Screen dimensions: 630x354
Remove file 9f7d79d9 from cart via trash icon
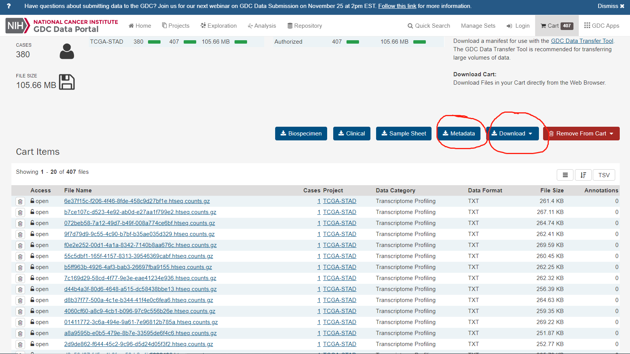(20, 234)
